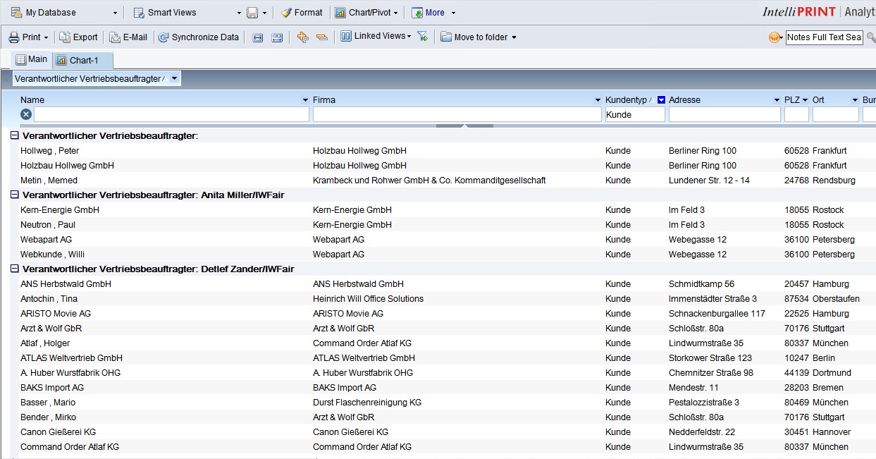Expand all groups with the orange plus icon

pyautogui.click(x=303, y=37)
